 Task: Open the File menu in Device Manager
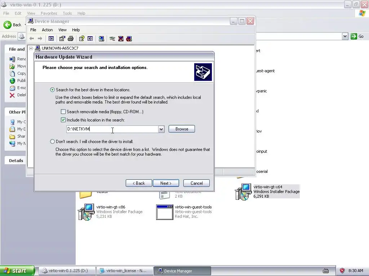[33, 30]
